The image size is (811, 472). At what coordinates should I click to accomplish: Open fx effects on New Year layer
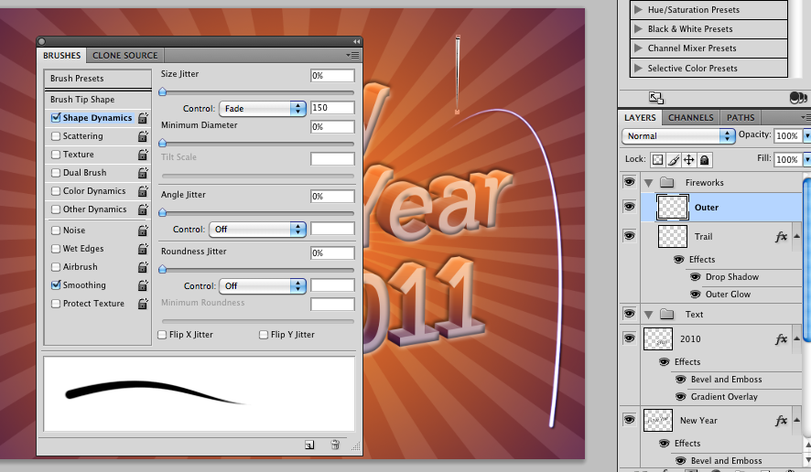[781, 421]
